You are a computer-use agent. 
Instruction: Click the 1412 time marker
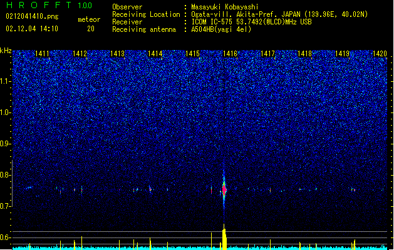80,54
